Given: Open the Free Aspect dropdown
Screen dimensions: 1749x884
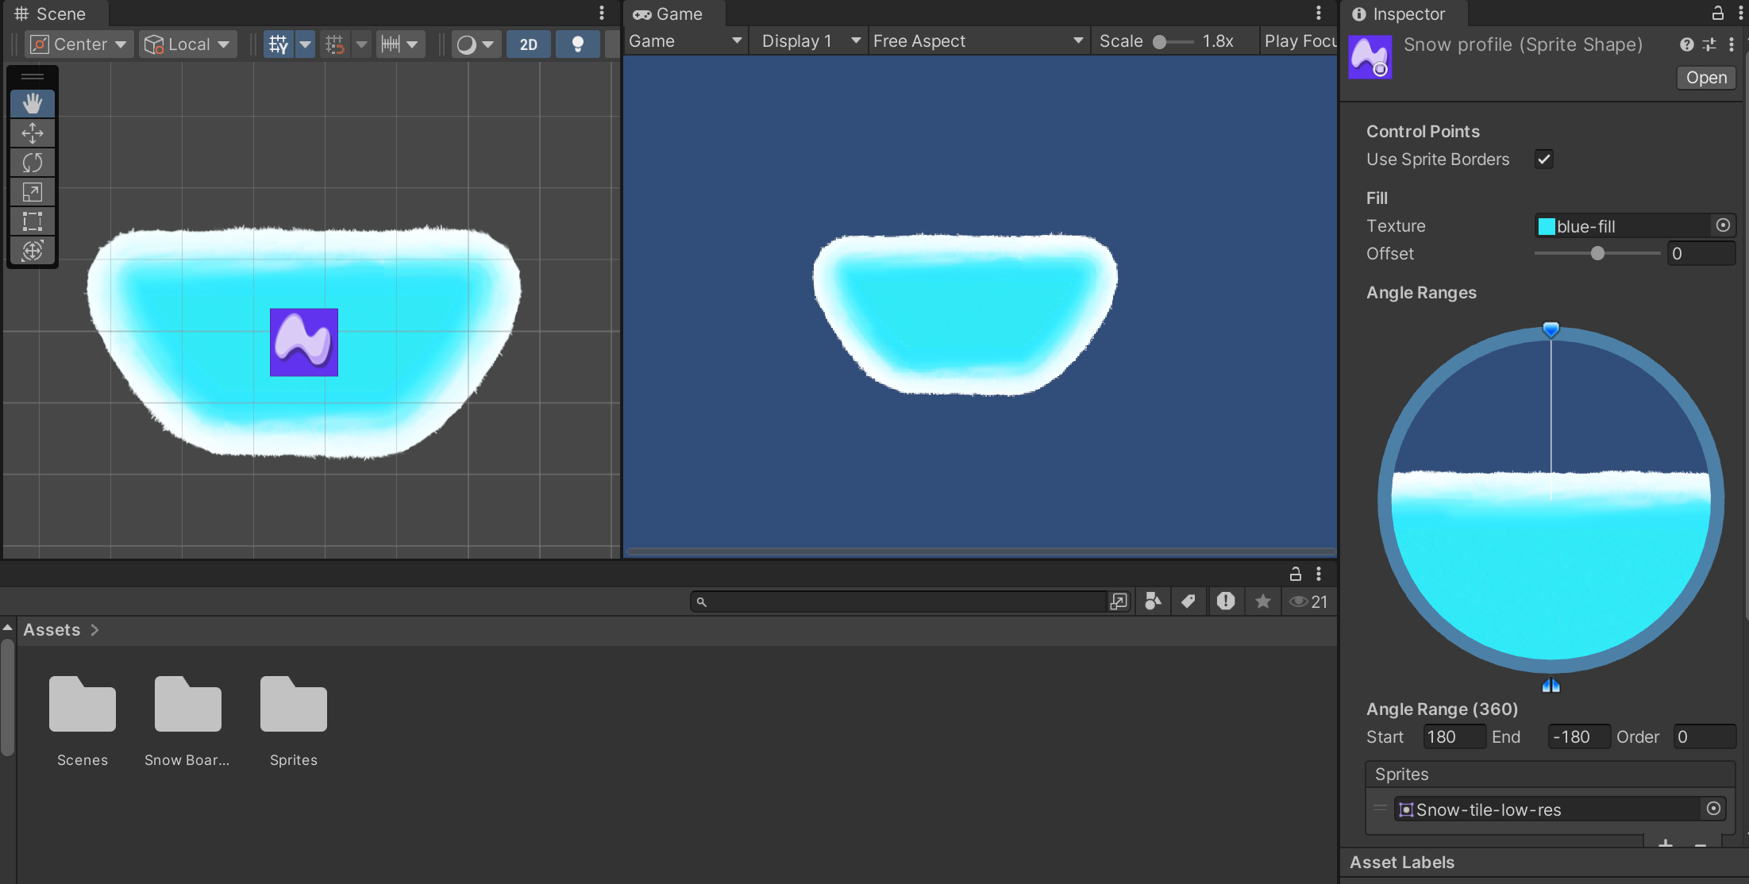Looking at the screenshot, I should click(x=977, y=41).
